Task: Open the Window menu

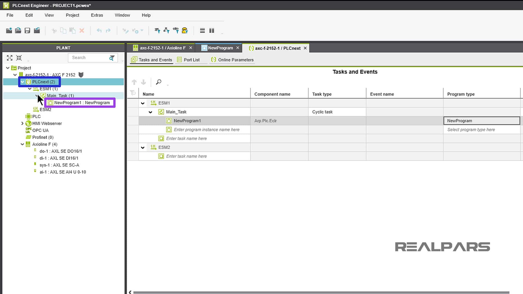Action: [122, 15]
